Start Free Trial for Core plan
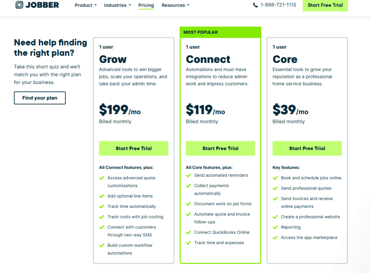370x273 pixels. [307, 148]
